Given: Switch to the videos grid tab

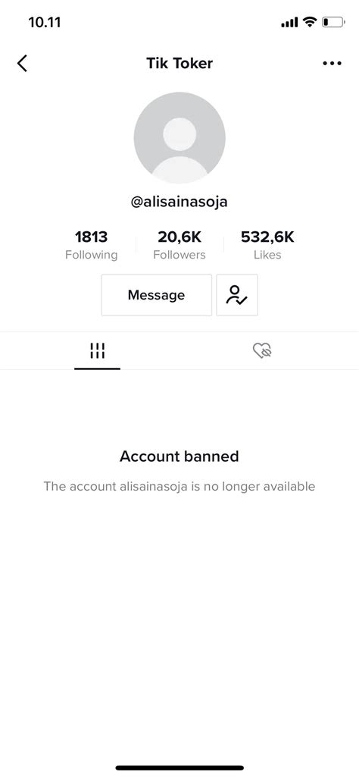Looking at the screenshot, I should click(97, 350).
